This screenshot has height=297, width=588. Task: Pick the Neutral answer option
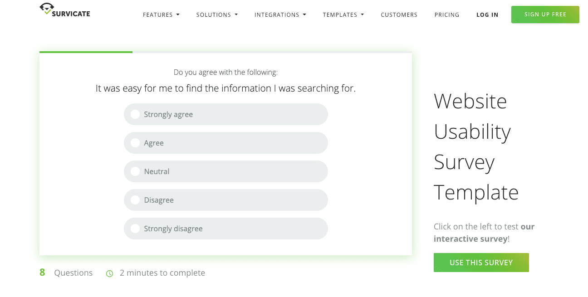pos(135,171)
